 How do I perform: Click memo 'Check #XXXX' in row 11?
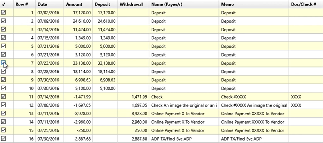point(254,97)
